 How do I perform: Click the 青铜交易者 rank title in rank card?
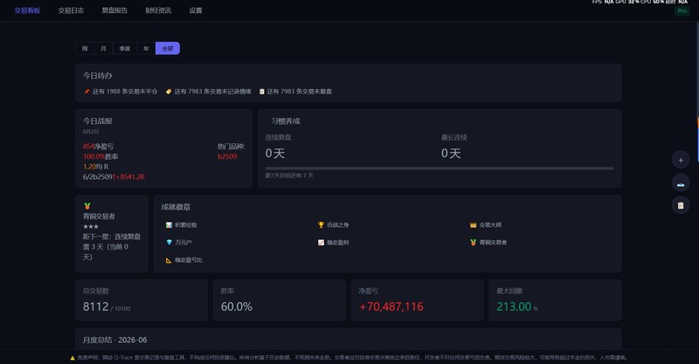(x=99, y=216)
